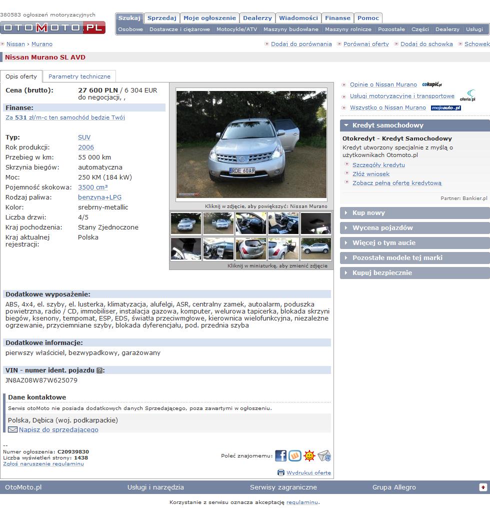Viewport: 490px width, 515px height.
Task: Open the VIN help question mark icon
Action: pos(99,370)
